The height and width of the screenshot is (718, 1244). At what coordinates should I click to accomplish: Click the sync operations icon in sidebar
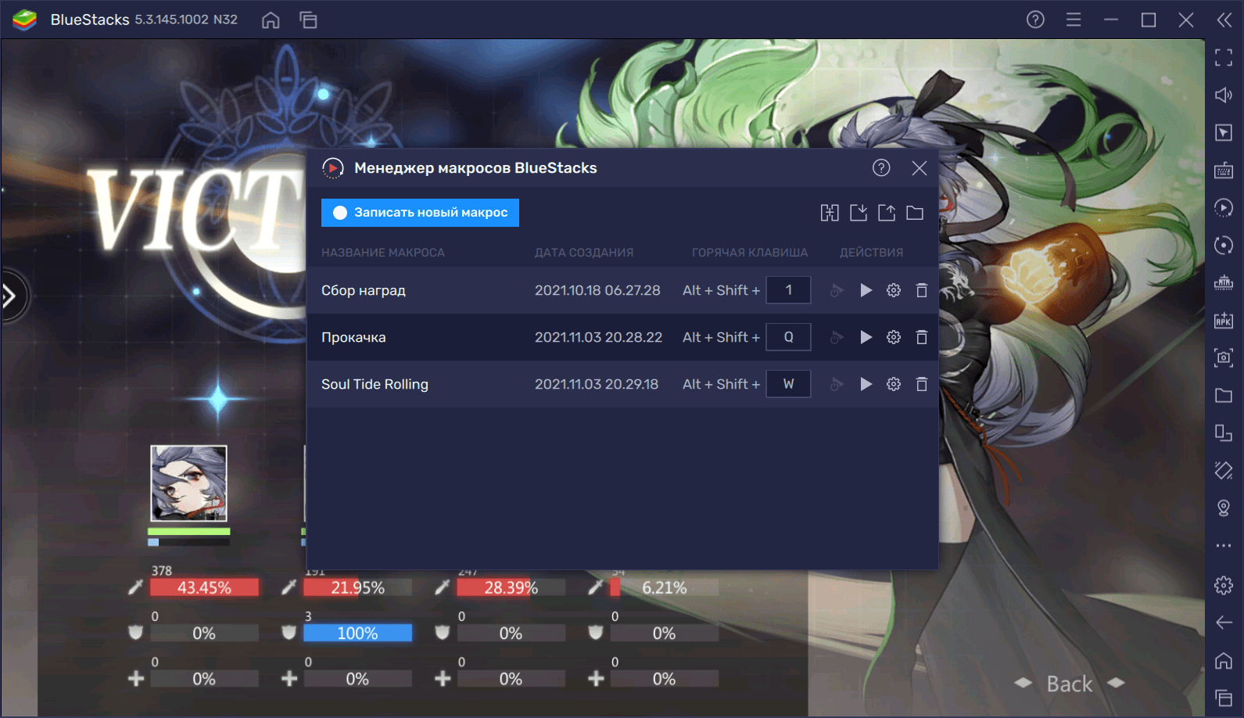pos(1224,245)
